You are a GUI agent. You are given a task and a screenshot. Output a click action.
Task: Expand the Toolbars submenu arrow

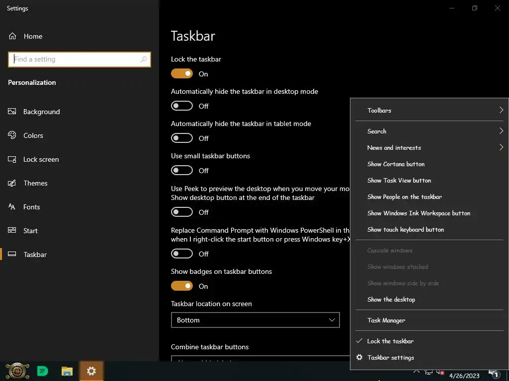(501, 110)
